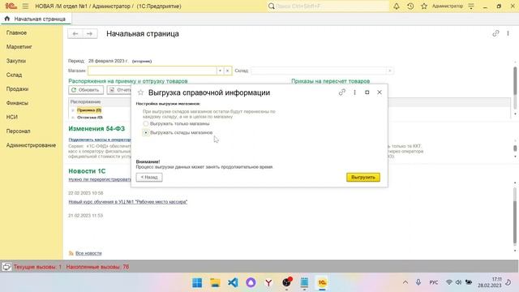The width and height of the screenshot is (519, 292).
Task: Get link to dialog via chain icon
Action: point(342,92)
